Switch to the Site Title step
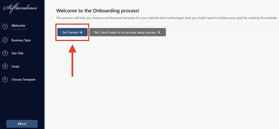Image resolution: width=279 pixels, height=129 pixels. [x=17, y=53]
